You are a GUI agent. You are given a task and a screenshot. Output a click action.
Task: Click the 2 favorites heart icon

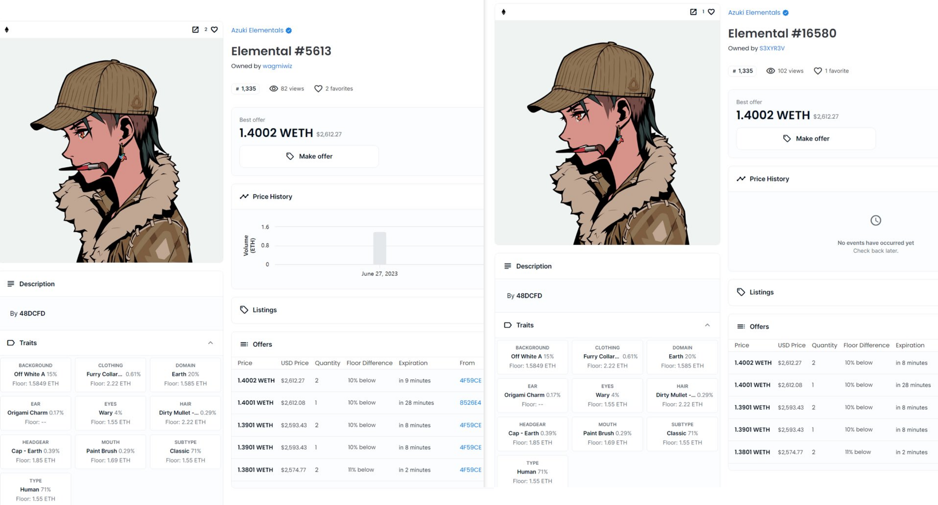point(318,88)
